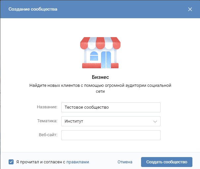Viewport: 200px width, 169px height.
Task: Click the Создать сообщество button
Action: click(167, 162)
